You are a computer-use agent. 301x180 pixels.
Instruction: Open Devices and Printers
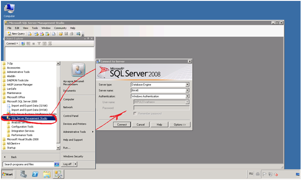point(75,124)
